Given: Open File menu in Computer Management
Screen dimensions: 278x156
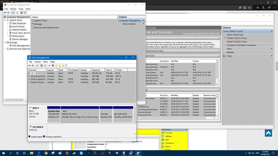Looking at the screenshot, I should (x=6, y=9).
